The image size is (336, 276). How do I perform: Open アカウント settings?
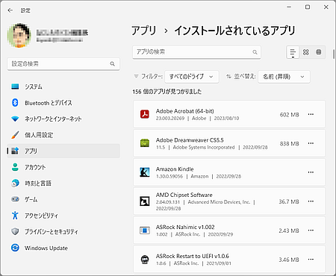[x=63, y=167]
